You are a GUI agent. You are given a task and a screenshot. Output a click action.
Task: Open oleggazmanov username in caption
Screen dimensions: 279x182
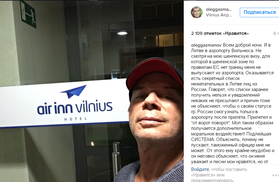(206, 45)
